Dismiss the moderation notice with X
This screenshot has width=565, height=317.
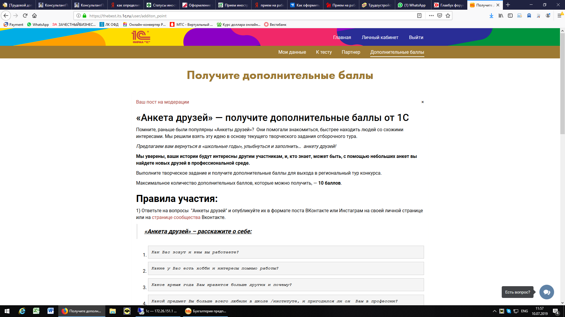click(423, 102)
